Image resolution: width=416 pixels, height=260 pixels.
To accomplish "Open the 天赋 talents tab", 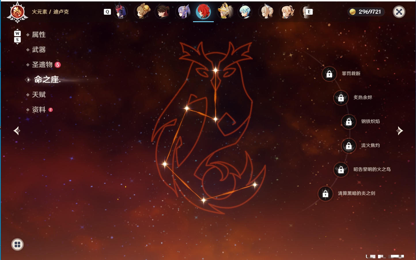I will (x=39, y=95).
